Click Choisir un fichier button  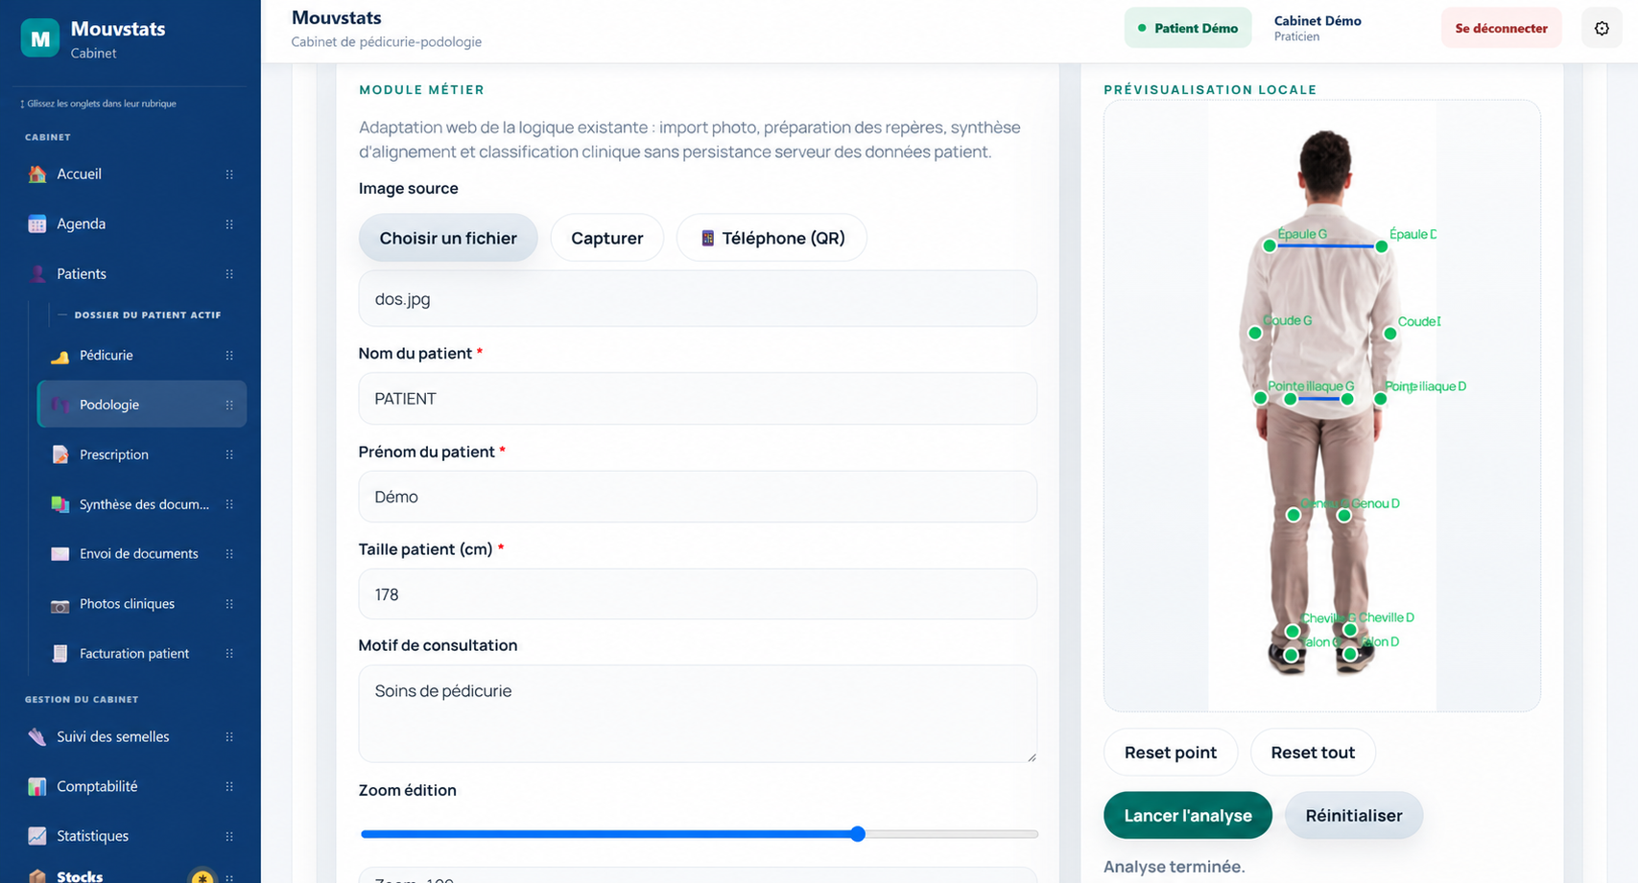point(448,238)
